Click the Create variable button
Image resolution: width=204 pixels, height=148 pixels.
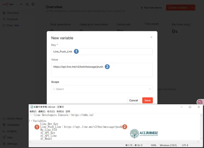178,7
